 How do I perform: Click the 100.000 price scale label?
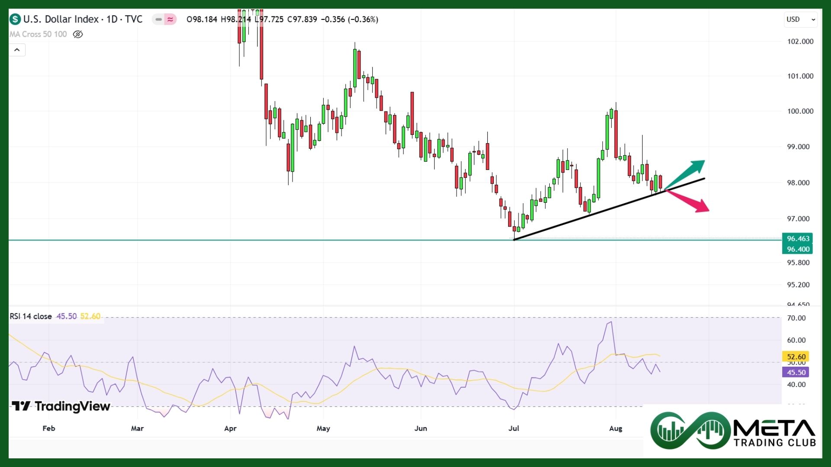(x=800, y=111)
